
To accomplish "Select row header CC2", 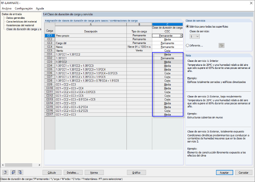I will (50, 39).
